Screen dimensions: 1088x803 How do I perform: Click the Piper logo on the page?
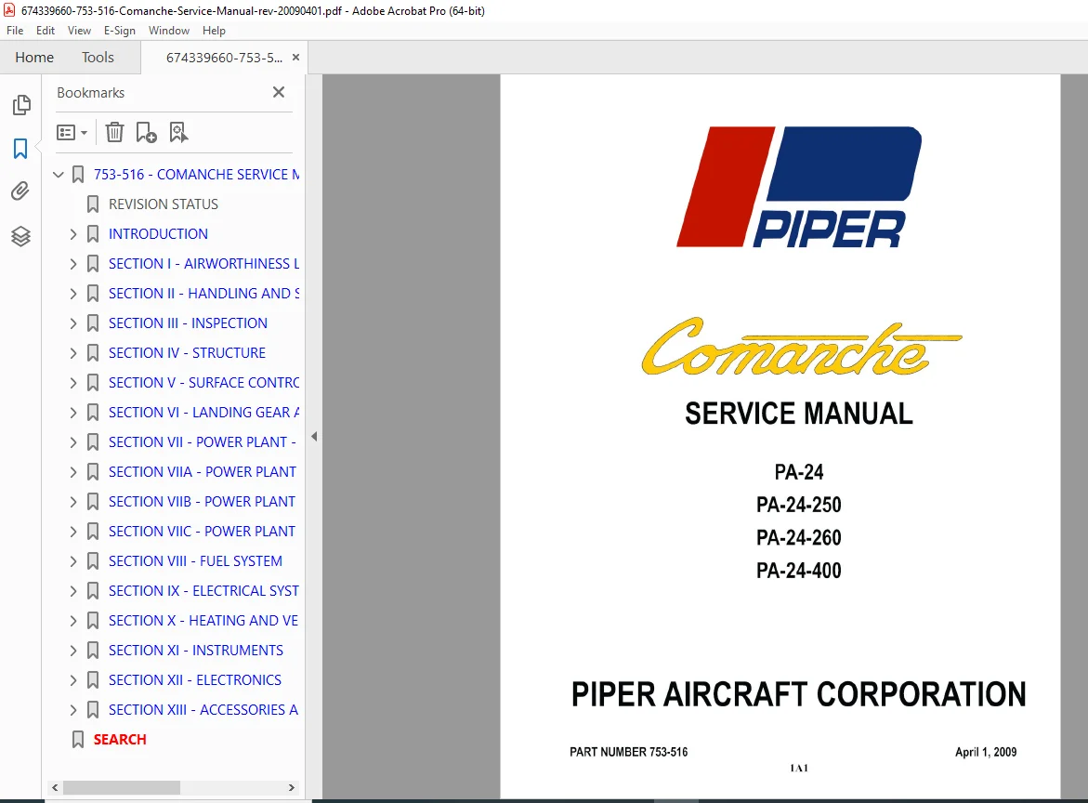(799, 187)
